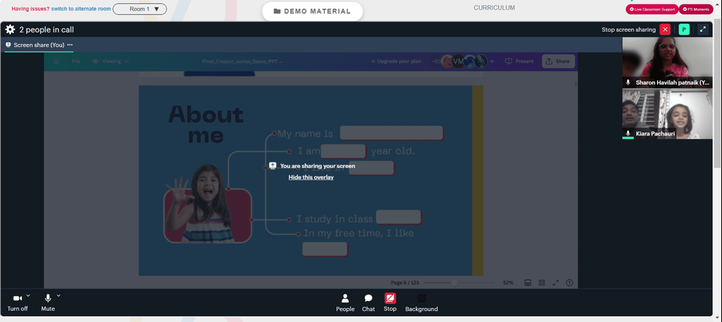
Task: Open the Room 1 dropdown
Action: 139,9
